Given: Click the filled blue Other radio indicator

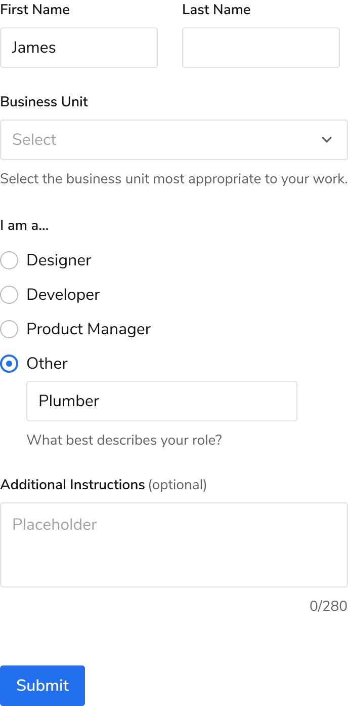Looking at the screenshot, I should point(9,364).
